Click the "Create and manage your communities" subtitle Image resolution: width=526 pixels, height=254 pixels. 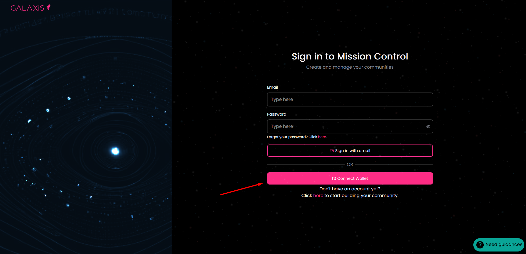pyautogui.click(x=350, y=67)
